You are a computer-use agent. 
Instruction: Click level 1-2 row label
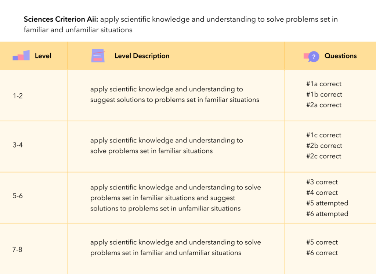[18, 96]
